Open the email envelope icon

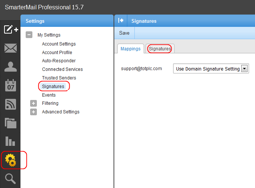(x=10, y=48)
